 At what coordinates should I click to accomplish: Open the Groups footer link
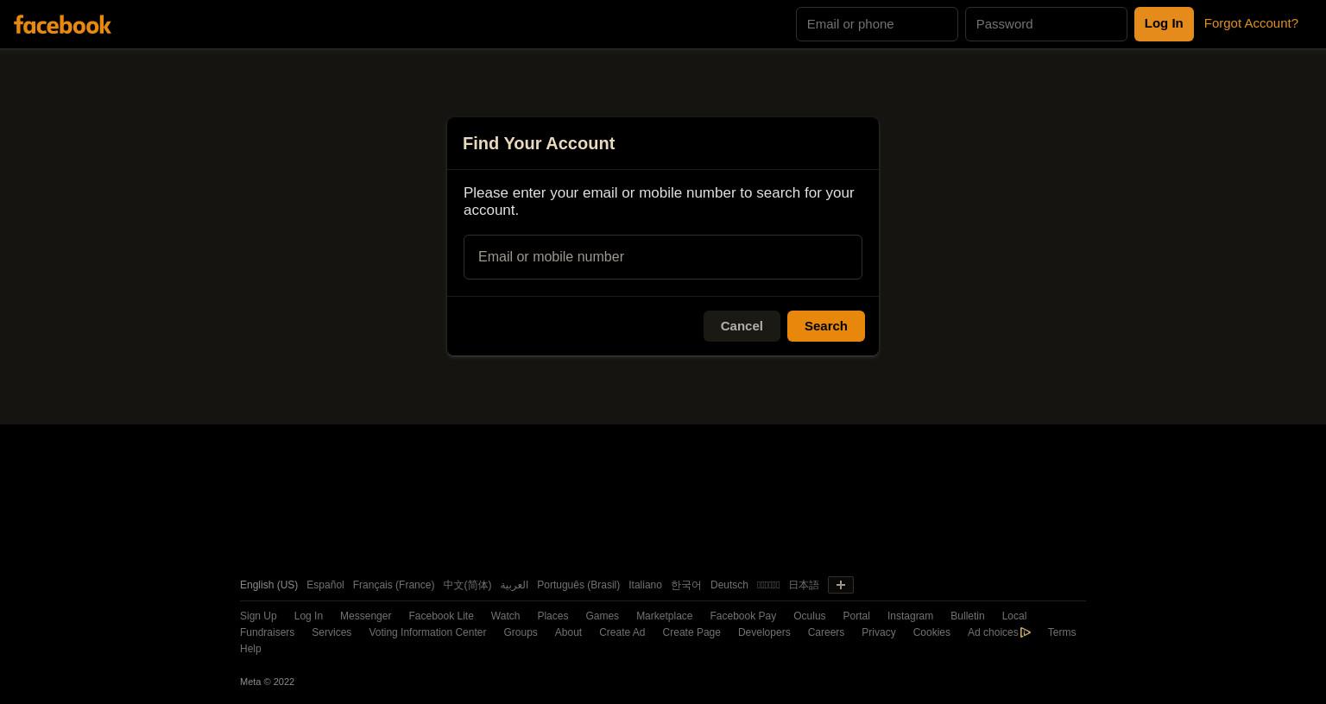[520, 632]
